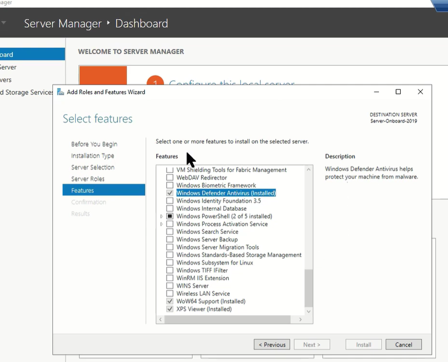Select the Storage Services item in Server Manager sidebar
The height and width of the screenshot is (362, 448).
tap(27, 92)
